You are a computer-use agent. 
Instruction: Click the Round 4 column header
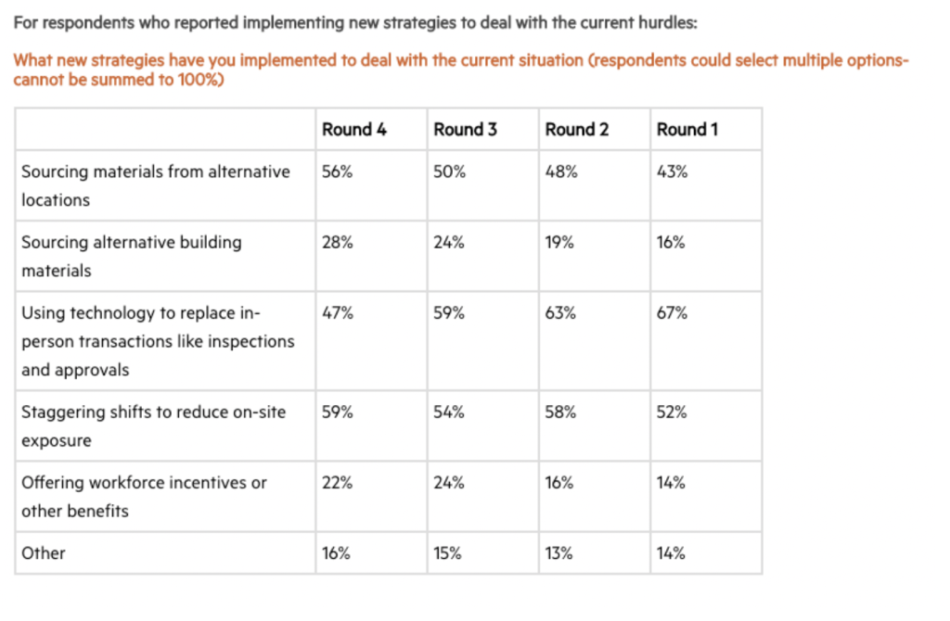point(353,130)
